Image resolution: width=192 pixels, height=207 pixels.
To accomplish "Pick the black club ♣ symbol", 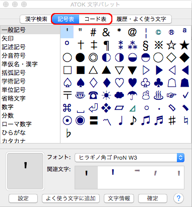I will point(158,83).
